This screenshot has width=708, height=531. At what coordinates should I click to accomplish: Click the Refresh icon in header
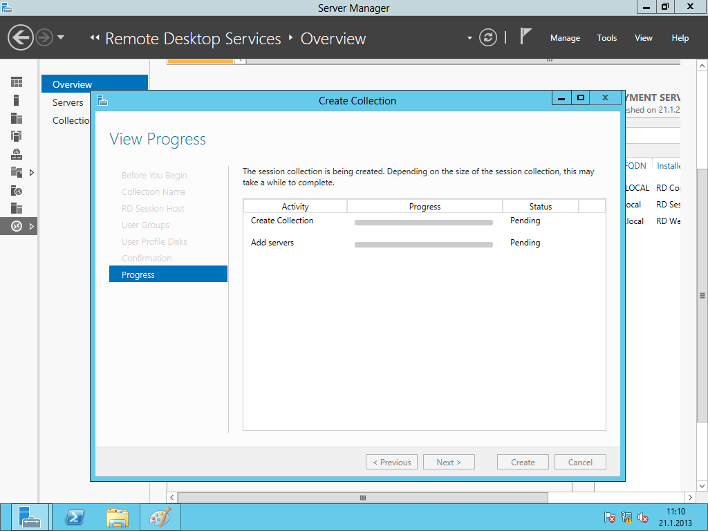(x=488, y=37)
